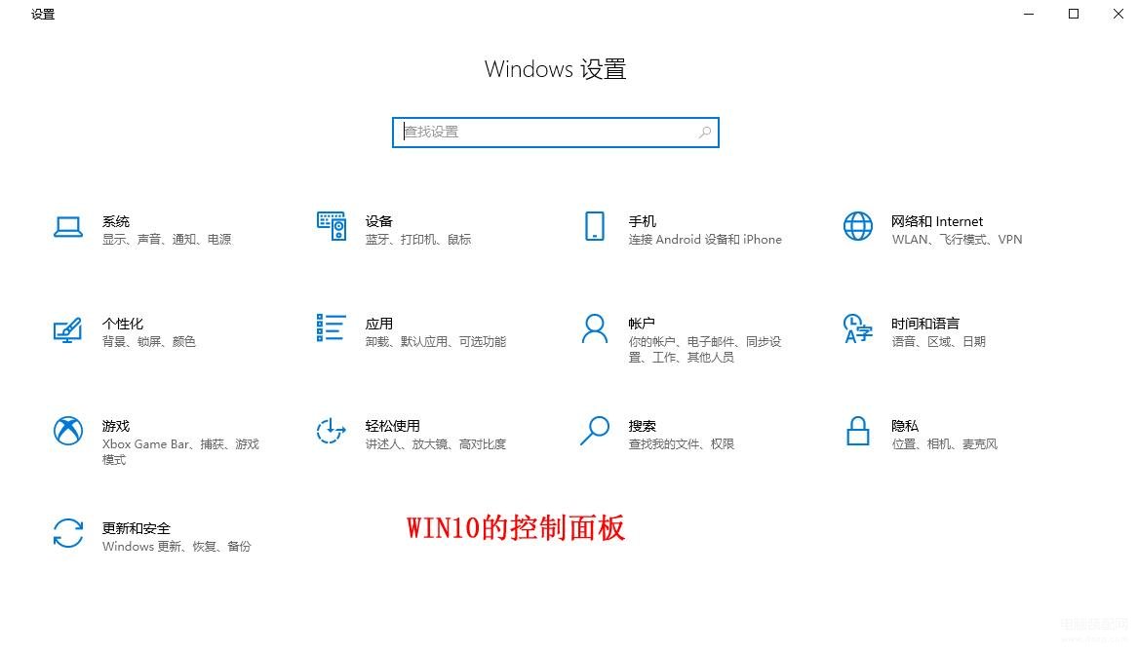
Task: Minimize the 设置 window
Action: tap(1029, 14)
